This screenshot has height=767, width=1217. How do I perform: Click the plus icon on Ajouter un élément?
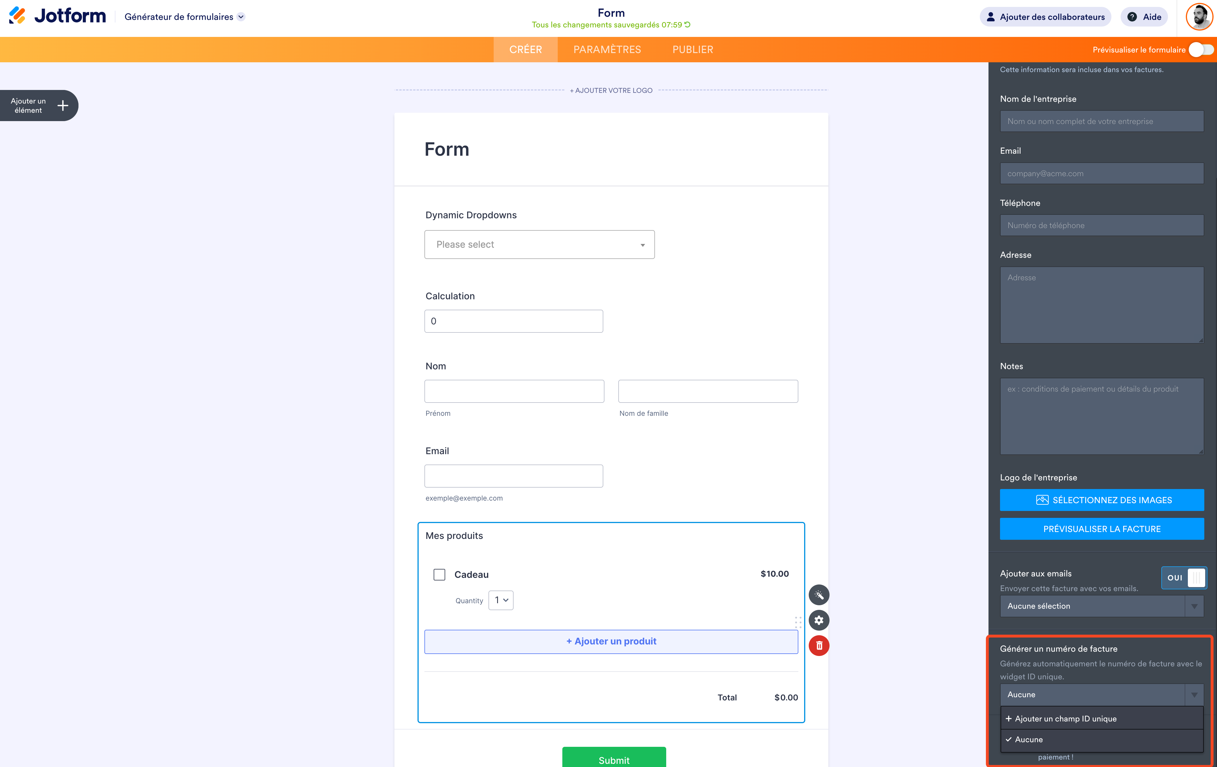[63, 106]
